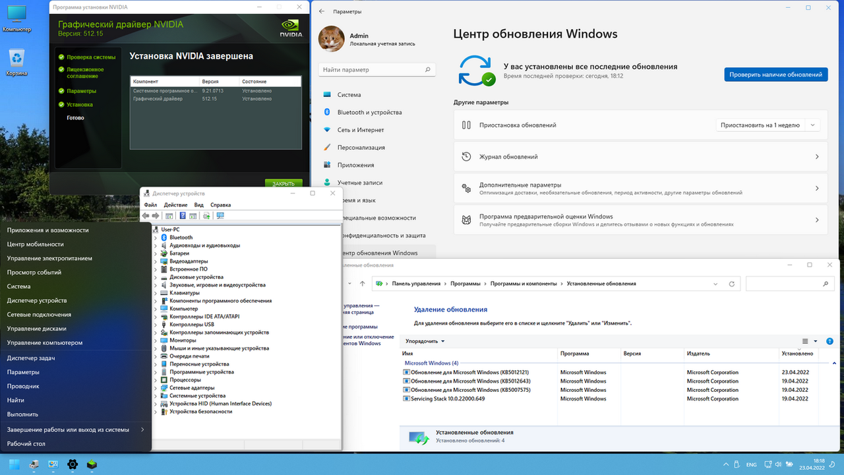
Task: Click 'Имя' column header in updates list
Action: point(479,354)
